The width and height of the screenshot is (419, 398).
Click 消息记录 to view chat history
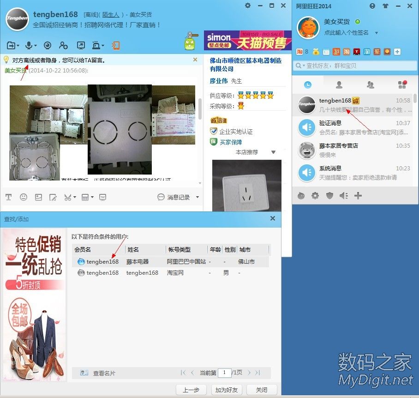pos(178,197)
